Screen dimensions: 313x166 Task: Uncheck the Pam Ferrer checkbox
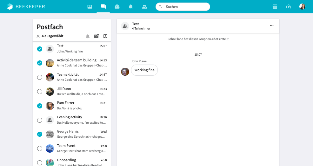(40, 106)
